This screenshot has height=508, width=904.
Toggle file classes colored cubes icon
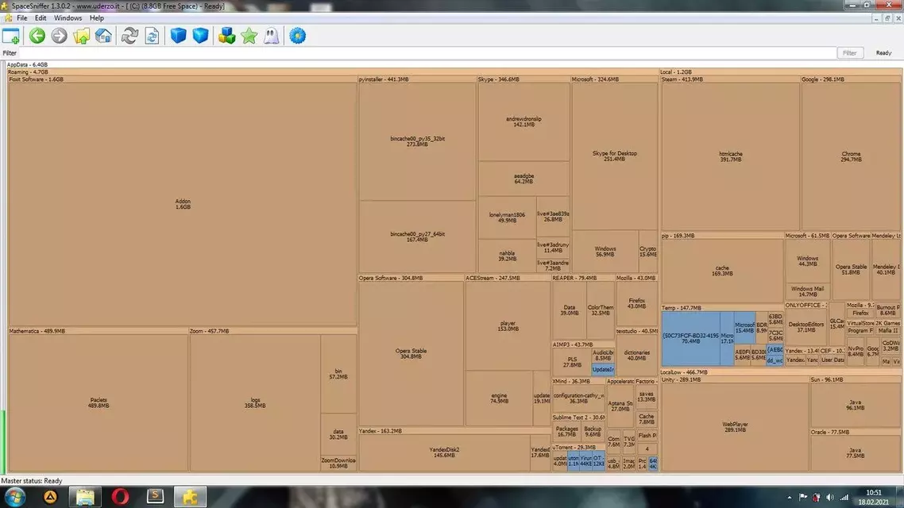point(226,36)
